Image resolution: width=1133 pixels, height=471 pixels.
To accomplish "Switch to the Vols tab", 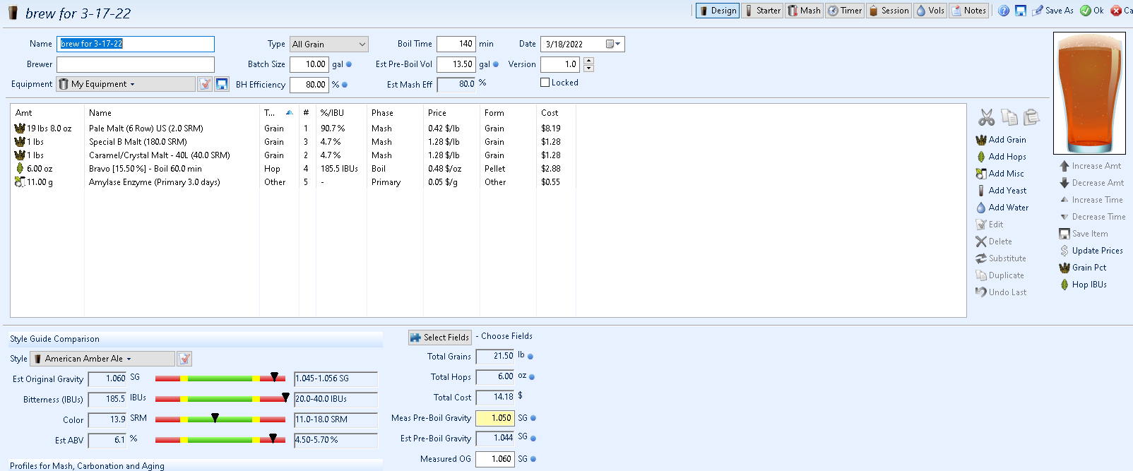I will (930, 11).
